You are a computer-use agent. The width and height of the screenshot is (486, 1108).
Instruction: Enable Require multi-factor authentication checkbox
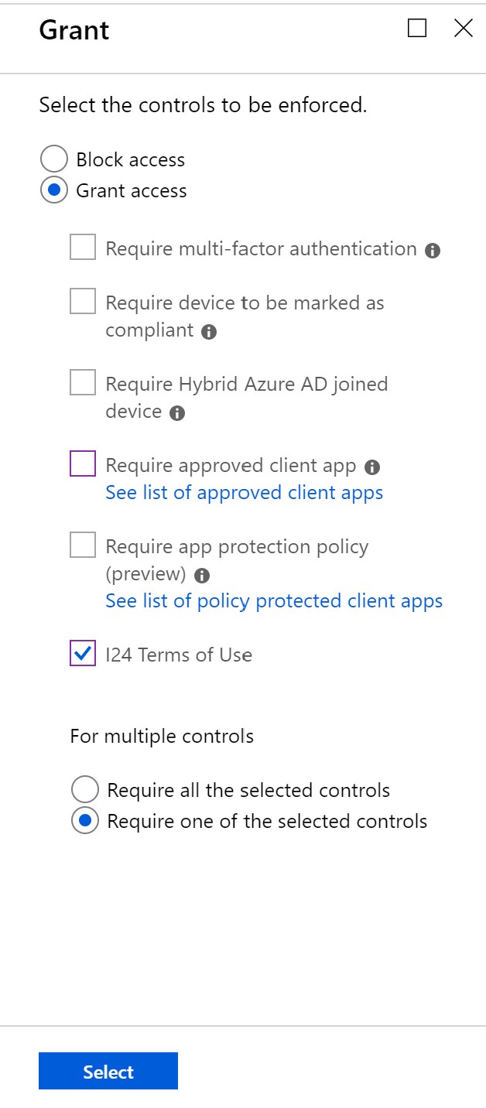tap(83, 248)
